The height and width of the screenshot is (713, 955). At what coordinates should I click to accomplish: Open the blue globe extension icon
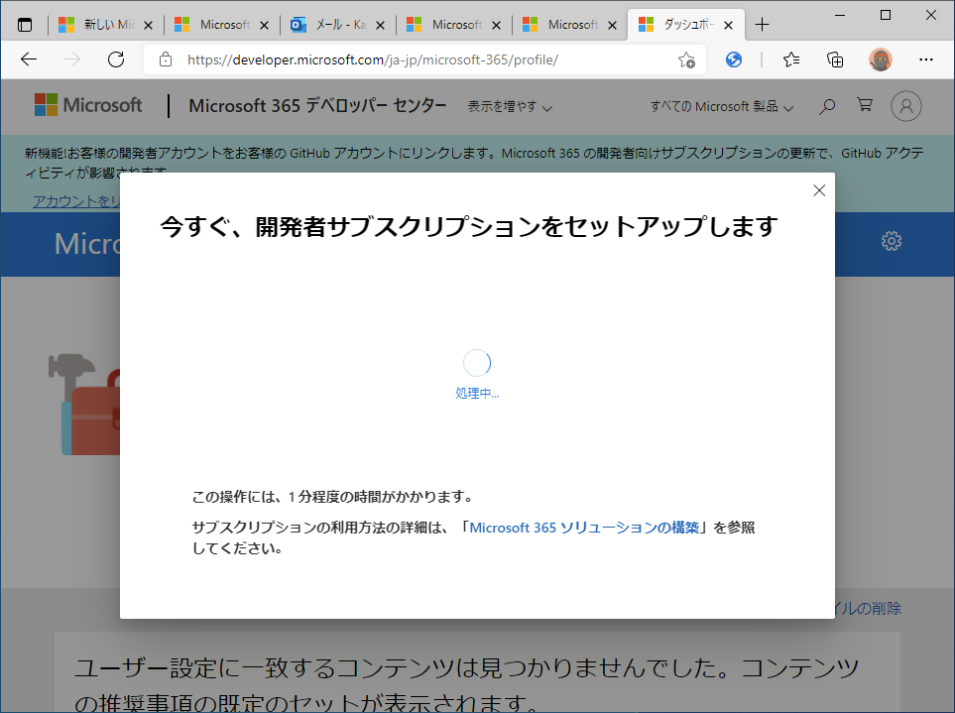[734, 59]
